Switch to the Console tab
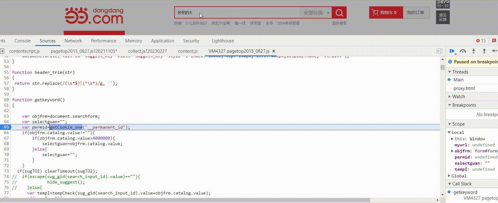This screenshot has width=498, height=203. (23, 41)
